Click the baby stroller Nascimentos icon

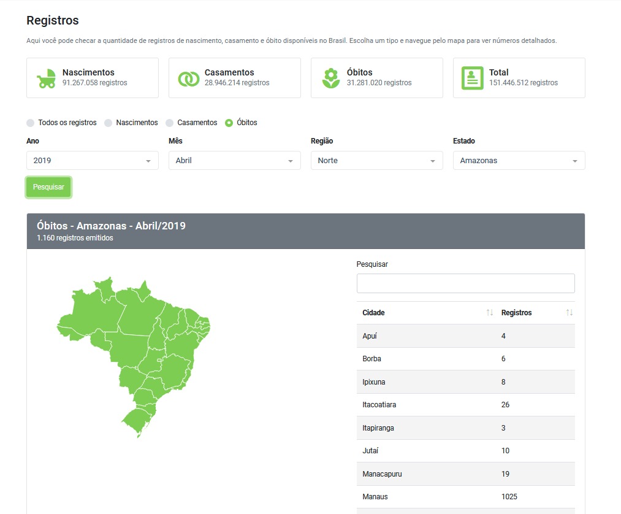[x=47, y=79]
